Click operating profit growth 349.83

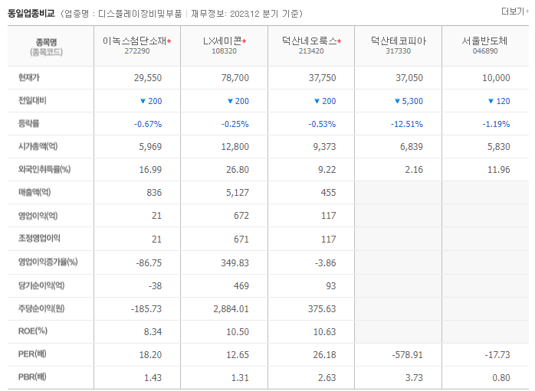click(x=235, y=263)
